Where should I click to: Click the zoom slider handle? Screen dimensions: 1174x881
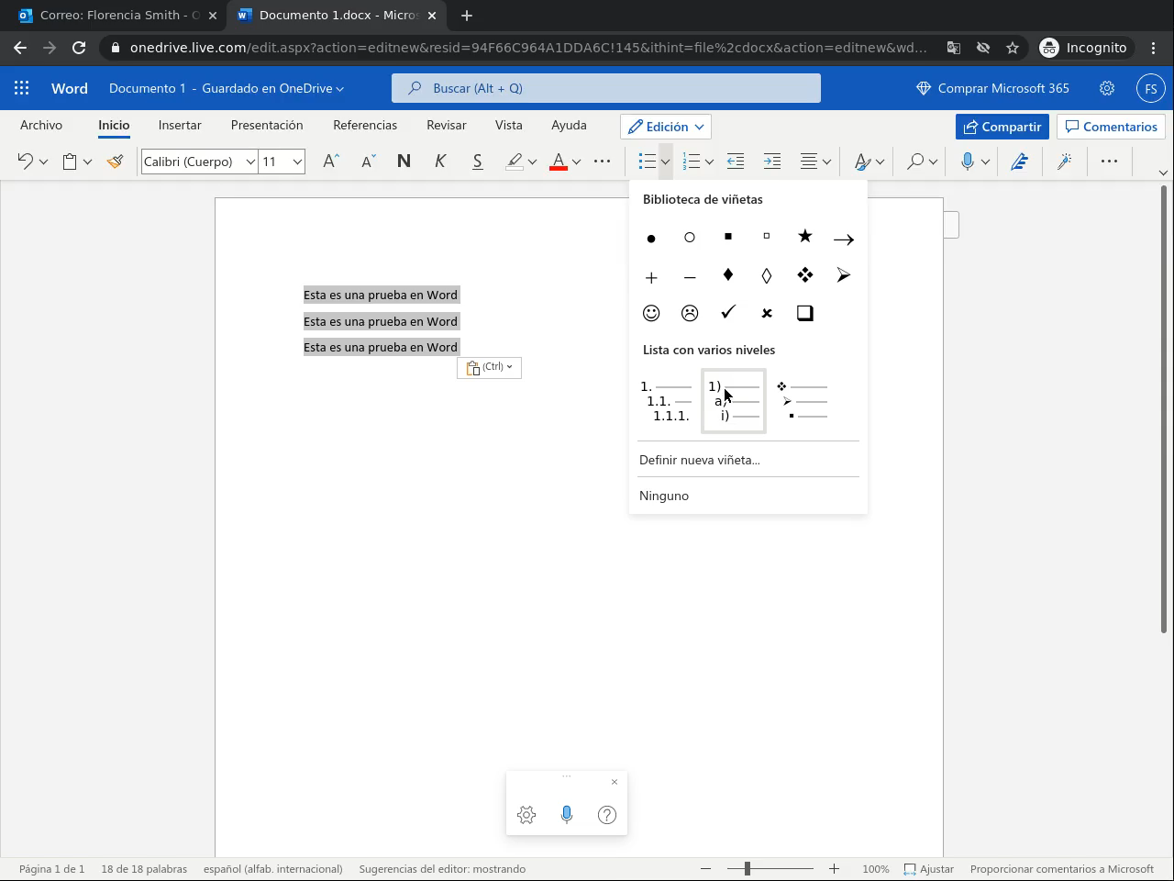click(748, 868)
